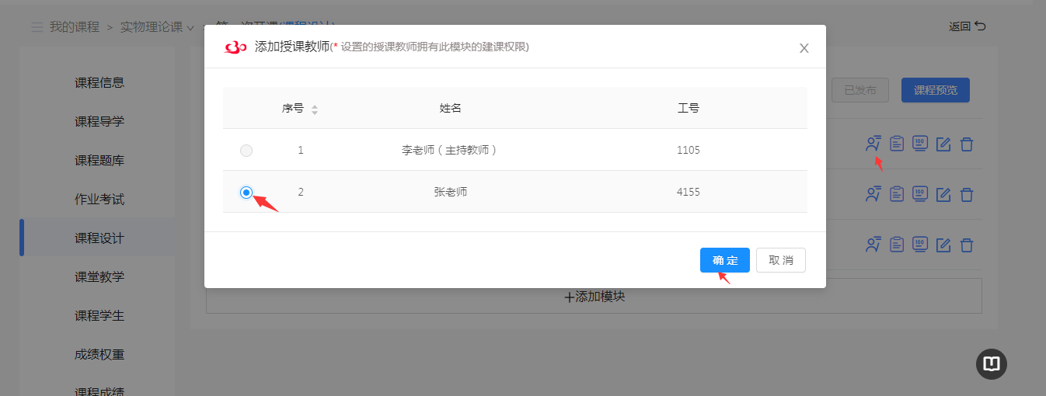The image size is (1046, 396).
Task: Open 课程成绩 in the left sidebar
Action: tap(99, 391)
